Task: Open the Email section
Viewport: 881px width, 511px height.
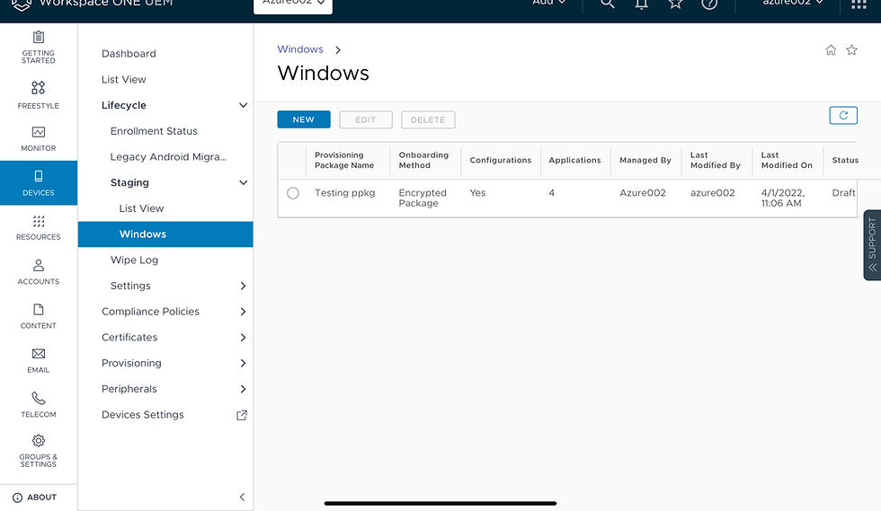Action: click(x=38, y=360)
